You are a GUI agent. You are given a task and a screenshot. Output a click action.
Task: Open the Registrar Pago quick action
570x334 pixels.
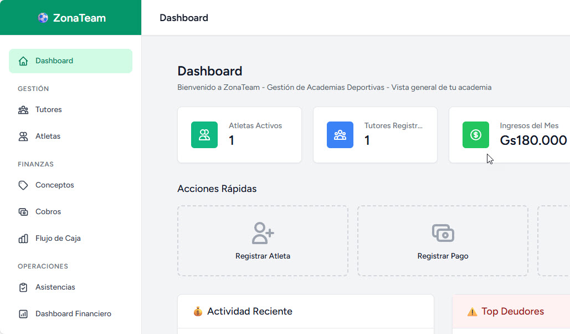(443, 241)
